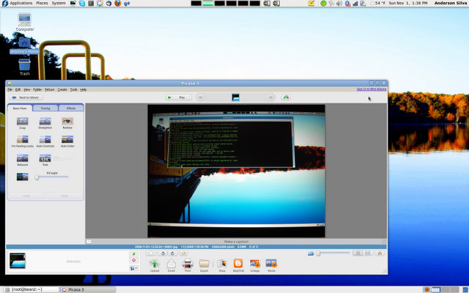
Task: Open the Applications menu in top panel
Action: click(17, 4)
